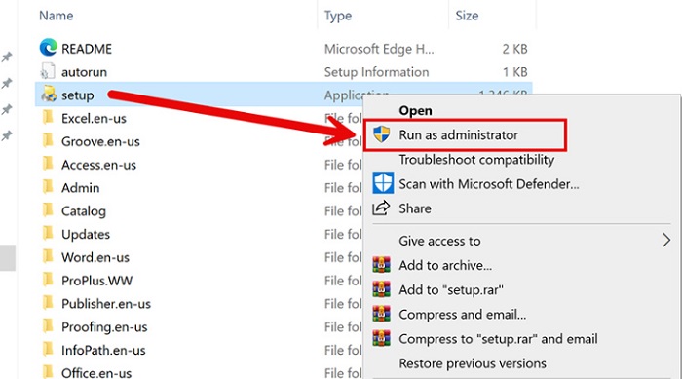This screenshot has width=682, height=379.
Task: Click the "2 KB" size value
Action: pyautogui.click(x=515, y=49)
